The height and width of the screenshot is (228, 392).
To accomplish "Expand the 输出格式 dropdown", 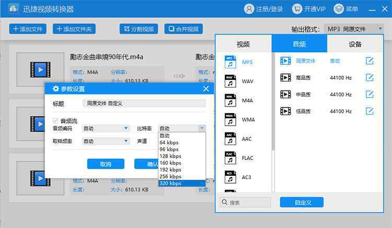I will tap(353, 29).
